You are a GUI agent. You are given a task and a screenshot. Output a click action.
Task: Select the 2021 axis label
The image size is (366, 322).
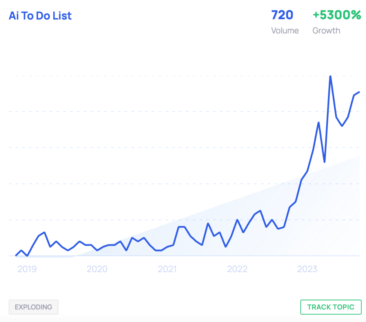pyautogui.click(x=167, y=269)
